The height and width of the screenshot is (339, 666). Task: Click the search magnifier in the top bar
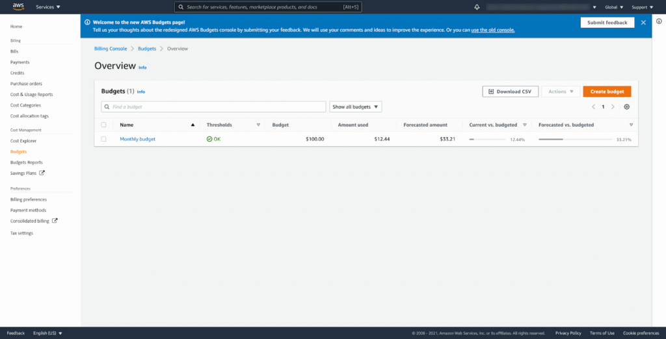(181, 7)
